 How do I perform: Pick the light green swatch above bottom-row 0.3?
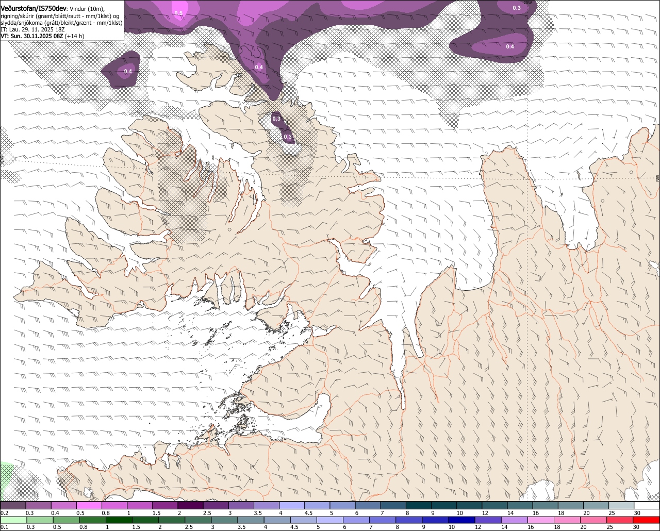tap(40, 520)
